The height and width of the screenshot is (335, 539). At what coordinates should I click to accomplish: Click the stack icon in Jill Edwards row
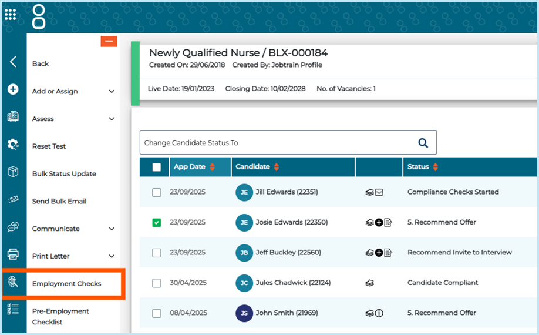tap(369, 193)
